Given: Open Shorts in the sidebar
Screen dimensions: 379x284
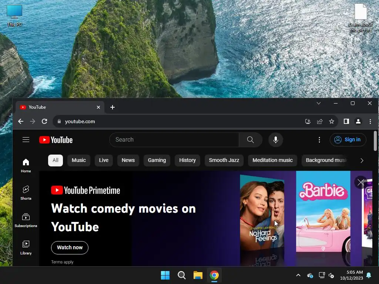Looking at the screenshot, I should coord(26,193).
